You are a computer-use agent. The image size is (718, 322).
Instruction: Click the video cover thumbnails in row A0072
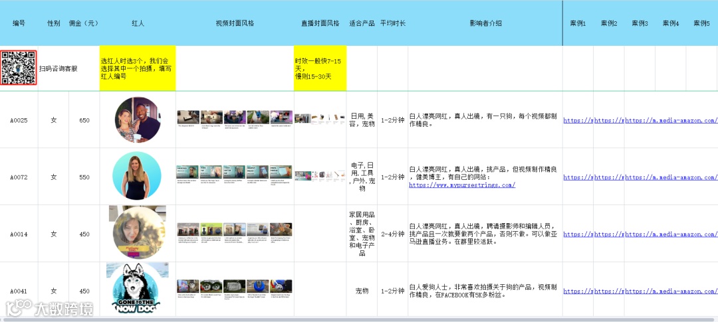coord(235,175)
